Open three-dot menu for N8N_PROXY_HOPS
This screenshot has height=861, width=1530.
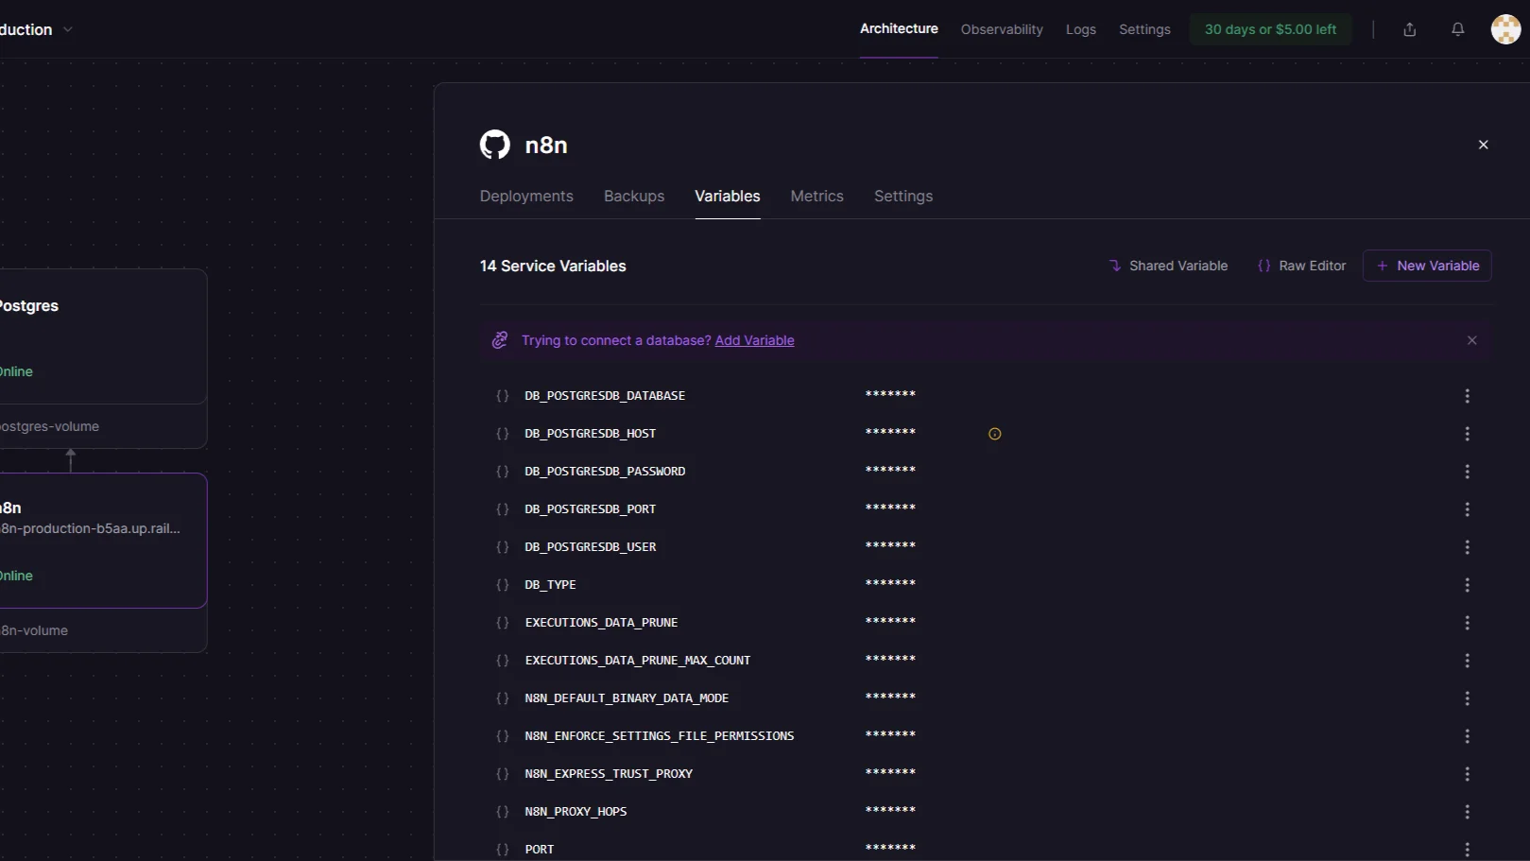tap(1467, 812)
